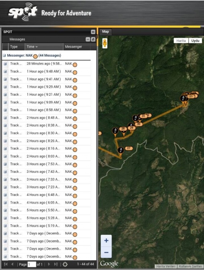Open marker 29 on the map
Screen dimensions: 204x270
click(x=132, y=128)
